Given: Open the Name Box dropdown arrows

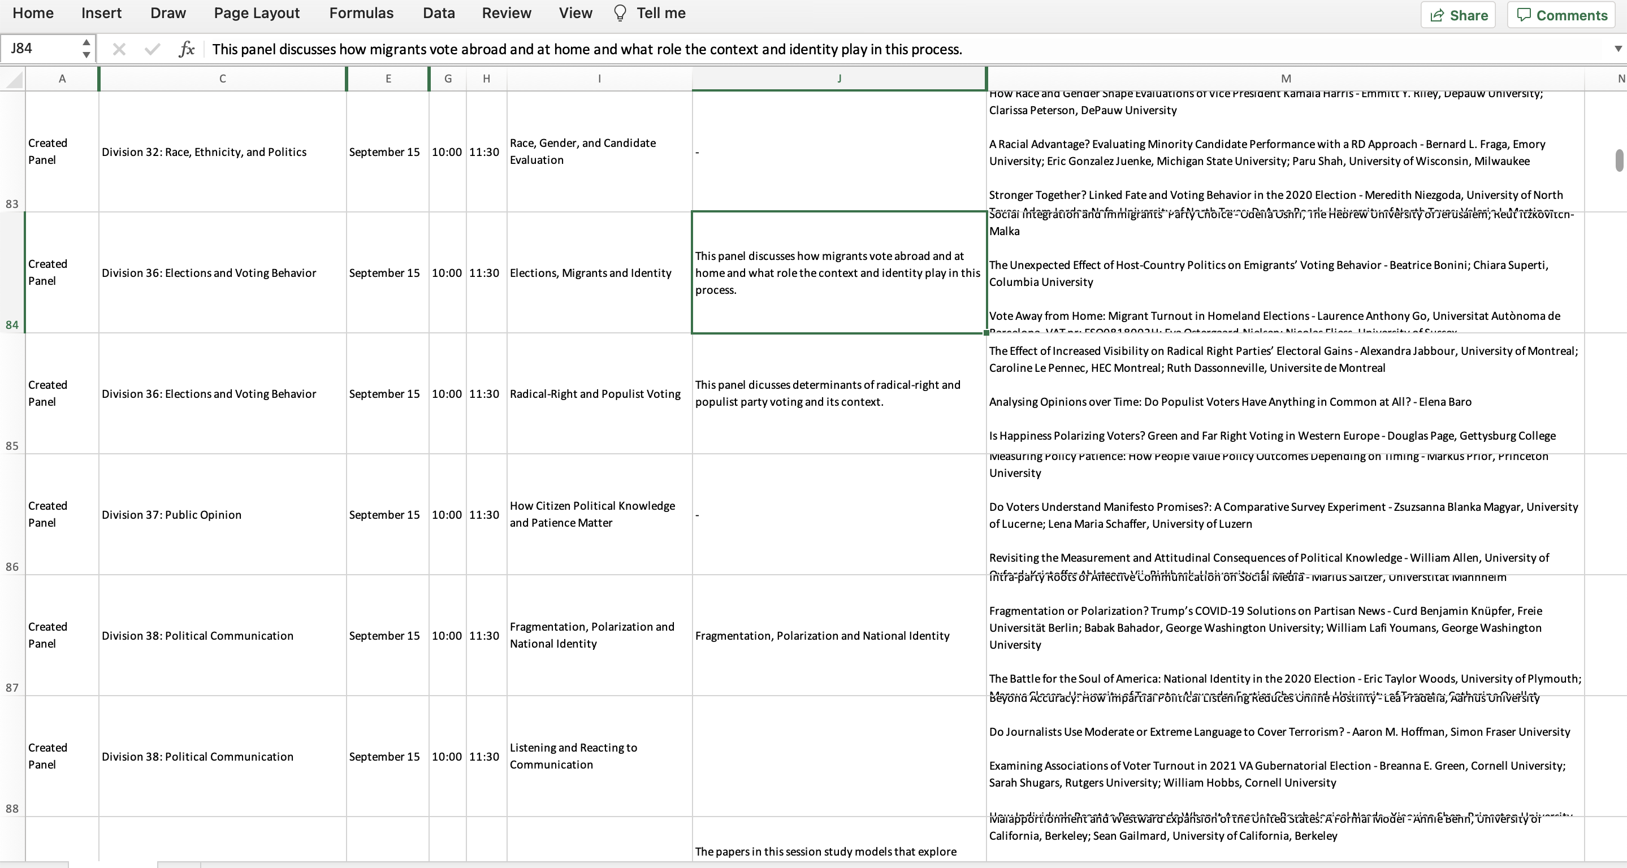Looking at the screenshot, I should tap(86, 49).
